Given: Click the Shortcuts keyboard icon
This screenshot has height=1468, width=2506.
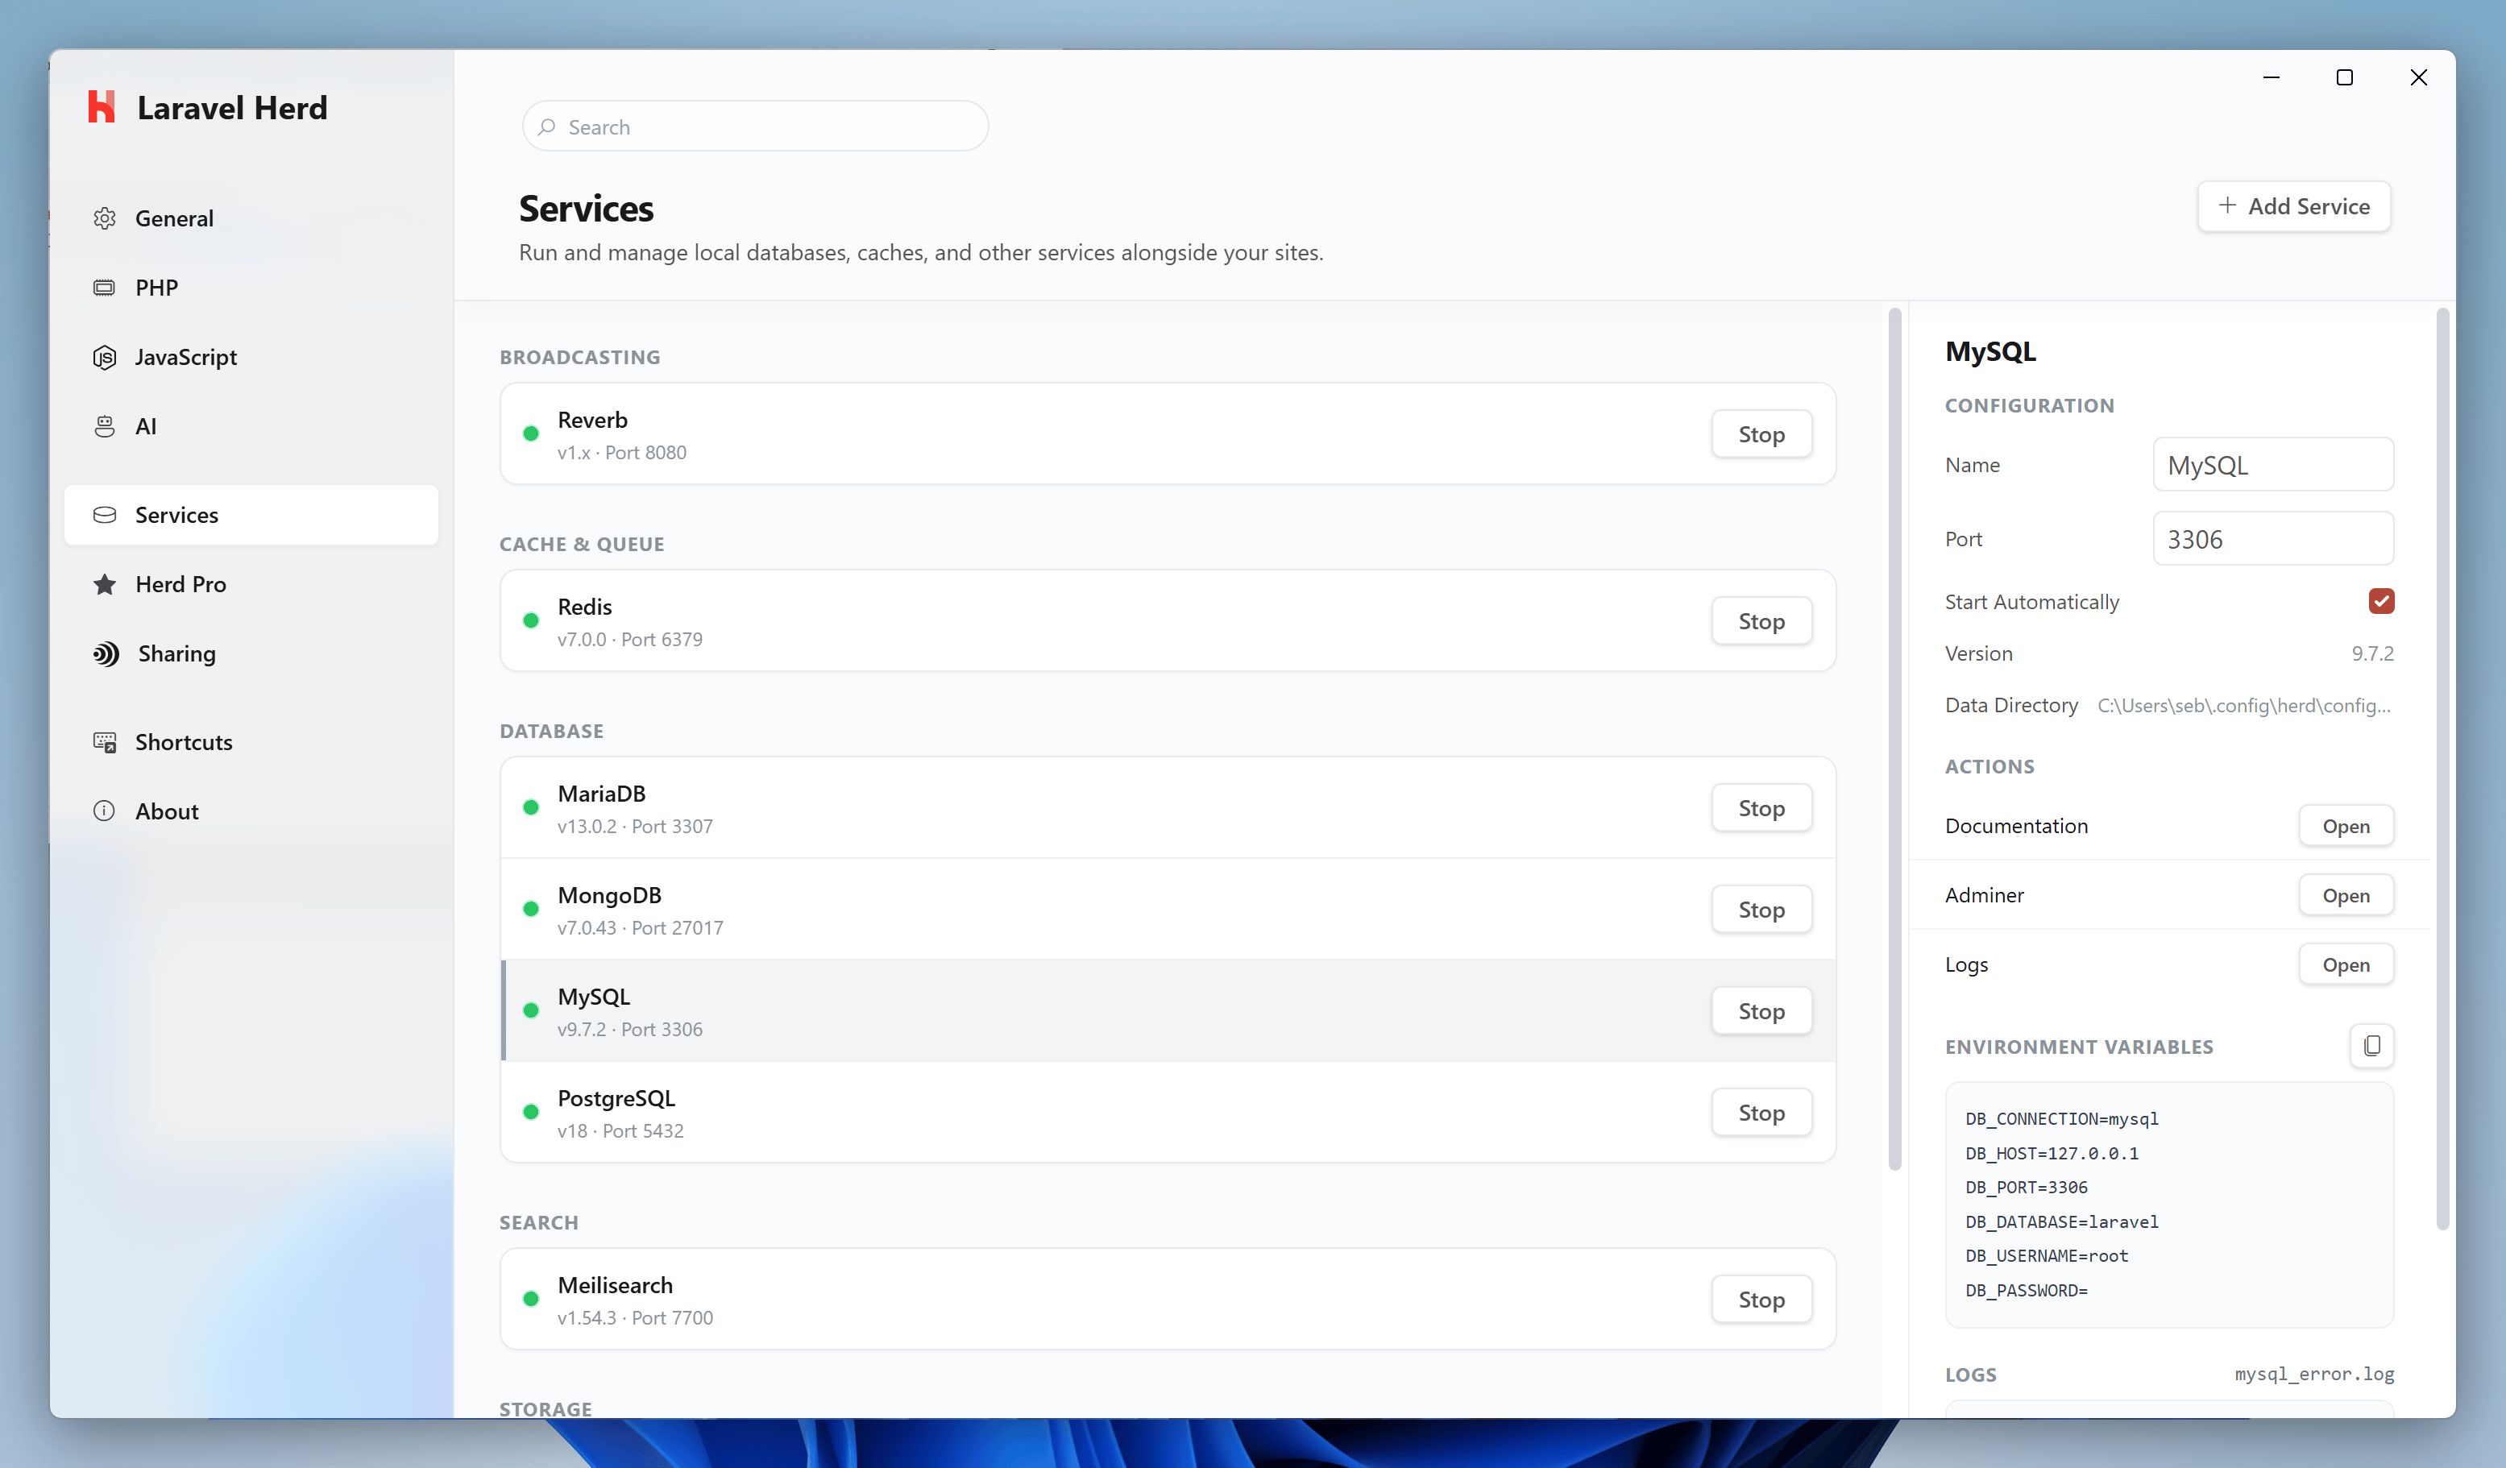Looking at the screenshot, I should (105, 742).
